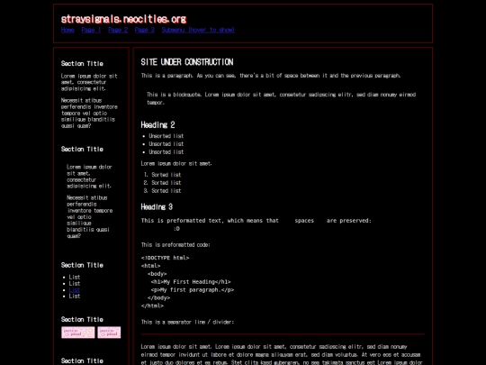The height and width of the screenshot is (365, 486).
Task: Click the straysignals.neocities.org site title
Action: (123, 19)
